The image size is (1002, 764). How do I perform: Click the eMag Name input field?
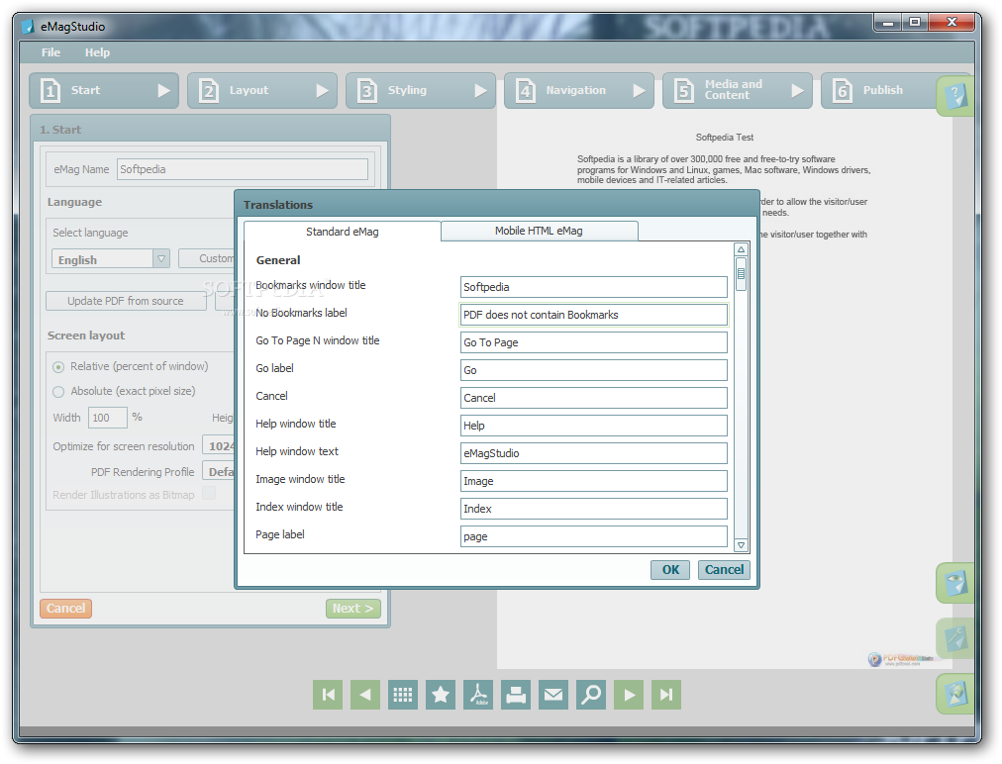point(243,169)
